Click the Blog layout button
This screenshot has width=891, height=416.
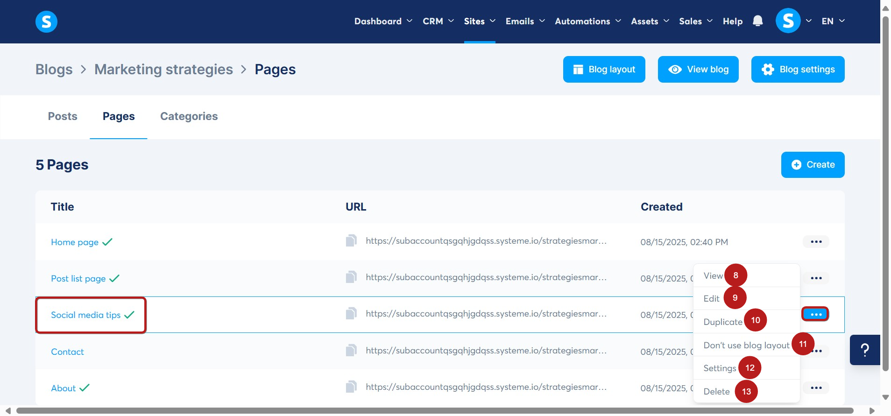pos(604,69)
